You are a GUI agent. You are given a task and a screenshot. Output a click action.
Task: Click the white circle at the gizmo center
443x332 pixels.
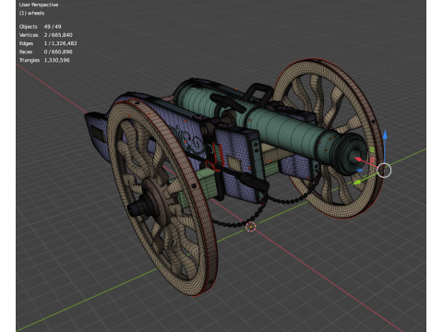tap(384, 170)
